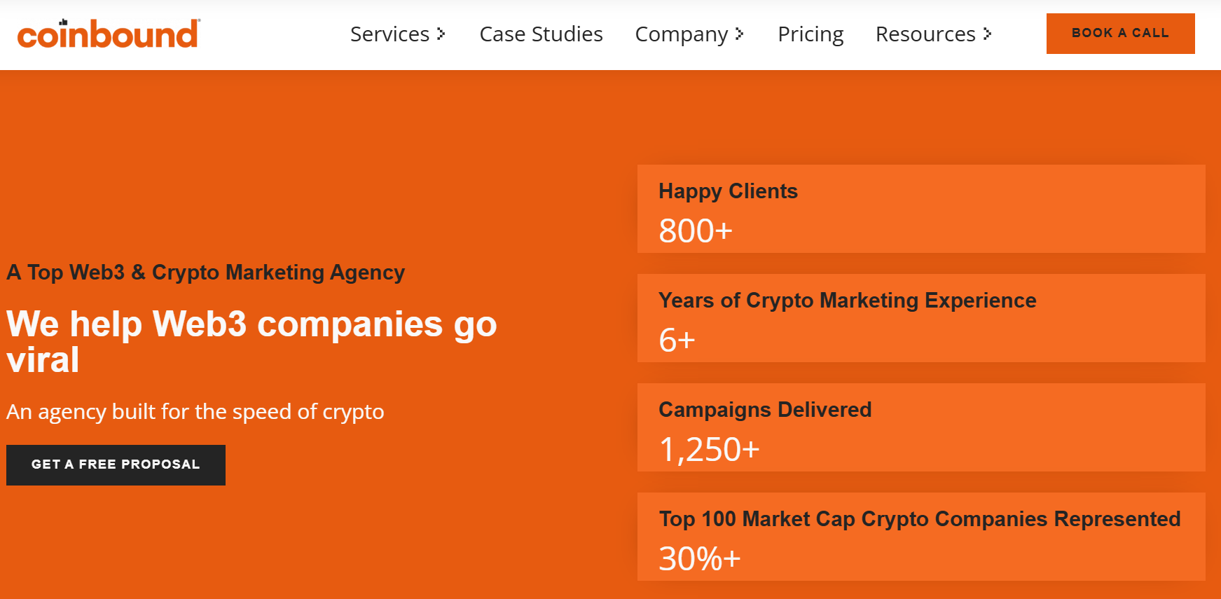
Task: Click the Top 100 Market Cap Crypto Companies heading
Action: click(919, 518)
